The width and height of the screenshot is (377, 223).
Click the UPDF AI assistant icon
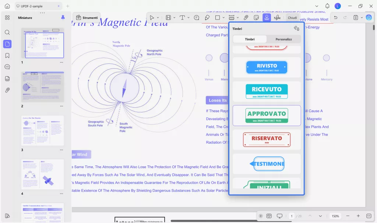pyautogui.click(x=369, y=18)
